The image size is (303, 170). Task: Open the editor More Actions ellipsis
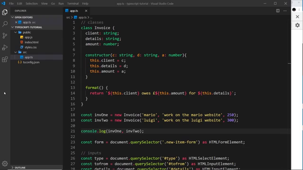pyautogui.click(x=285, y=11)
